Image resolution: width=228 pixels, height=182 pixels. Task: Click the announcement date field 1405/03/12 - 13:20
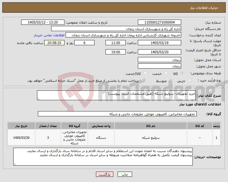pos(43,22)
